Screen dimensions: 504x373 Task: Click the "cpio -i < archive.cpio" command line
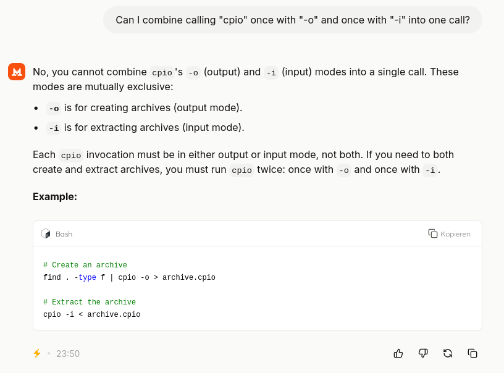[x=91, y=314]
